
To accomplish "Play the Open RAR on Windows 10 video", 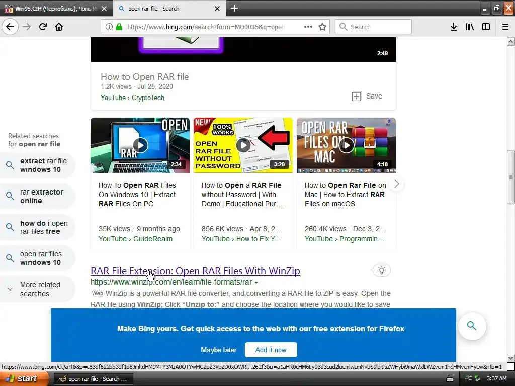I will point(140,145).
